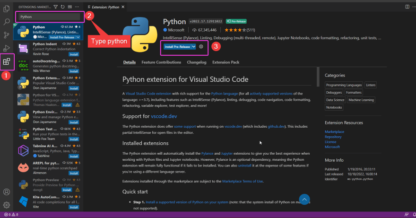Image resolution: width=416 pixels, height=218 pixels.
Task: Open the Explorer view in activity bar
Action: coord(6,9)
